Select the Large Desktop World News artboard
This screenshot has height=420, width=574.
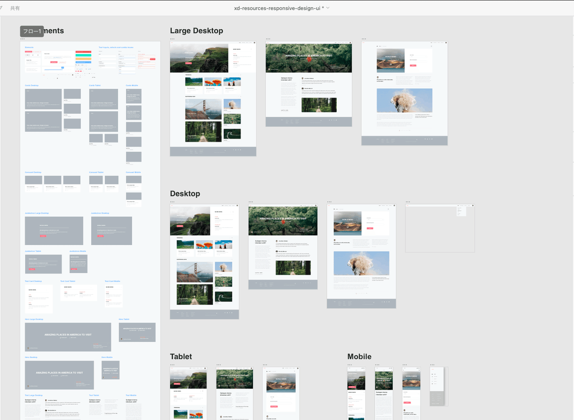pyautogui.click(x=404, y=93)
